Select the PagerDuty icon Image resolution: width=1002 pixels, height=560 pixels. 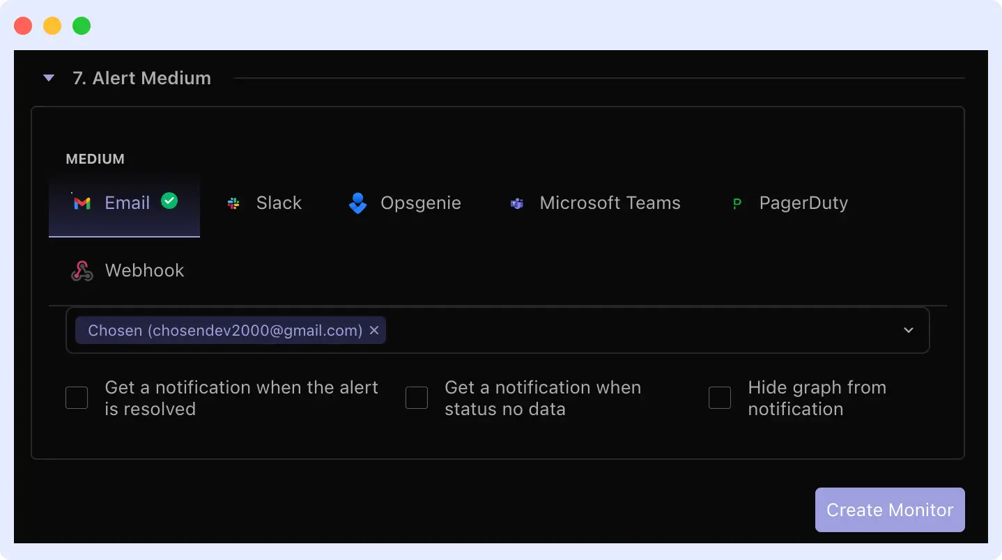737,203
